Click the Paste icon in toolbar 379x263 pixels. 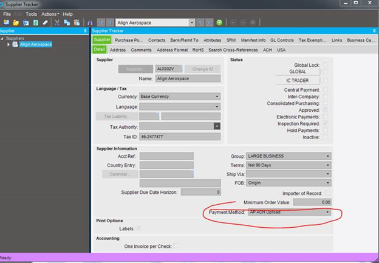tap(75, 22)
